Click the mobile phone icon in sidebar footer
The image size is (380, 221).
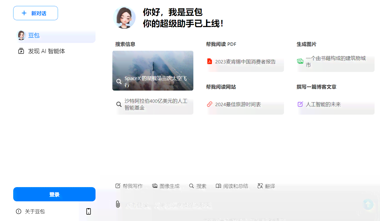click(x=89, y=211)
